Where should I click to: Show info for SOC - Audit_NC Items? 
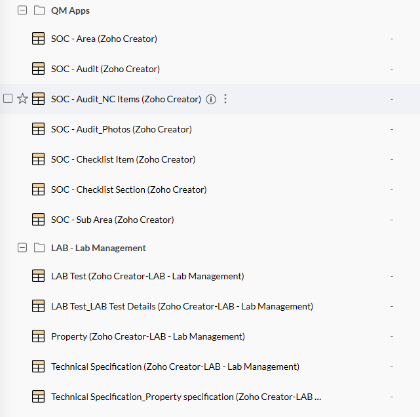pyautogui.click(x=211, y=99)
